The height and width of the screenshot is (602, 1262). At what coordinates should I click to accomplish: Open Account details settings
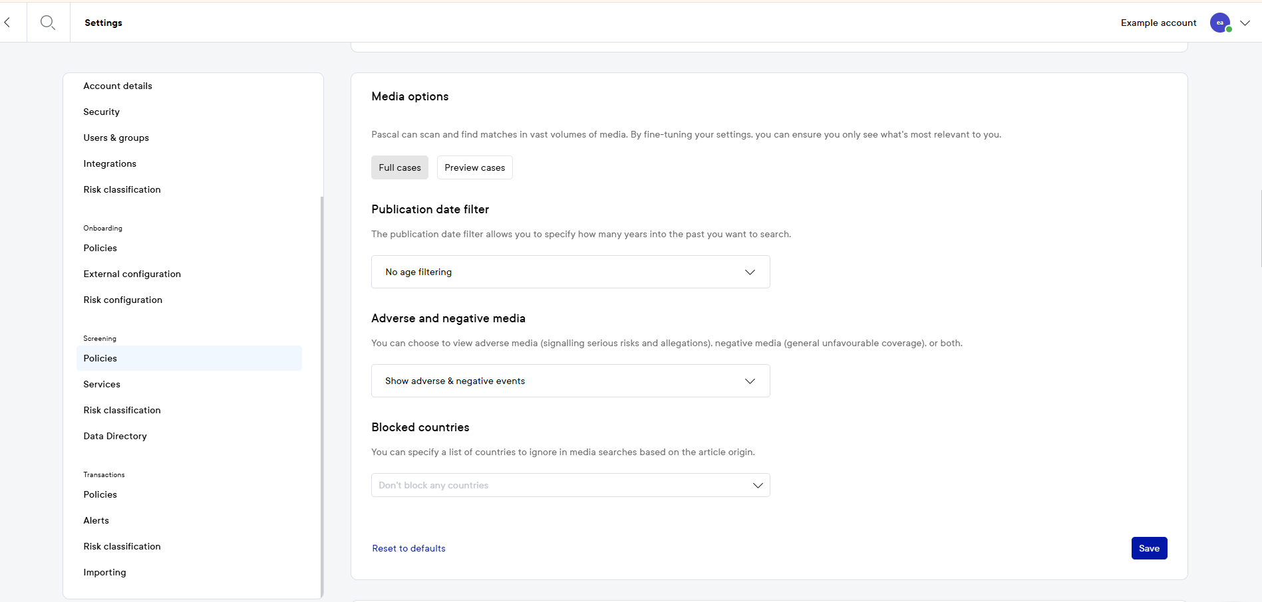coord(118,86)
